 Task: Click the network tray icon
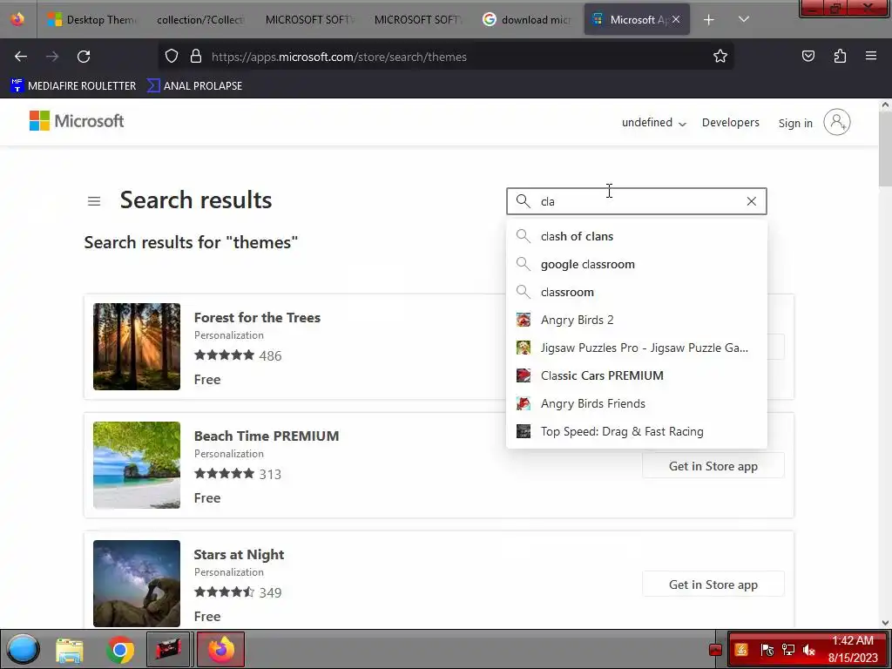click(x=787, y=650)
